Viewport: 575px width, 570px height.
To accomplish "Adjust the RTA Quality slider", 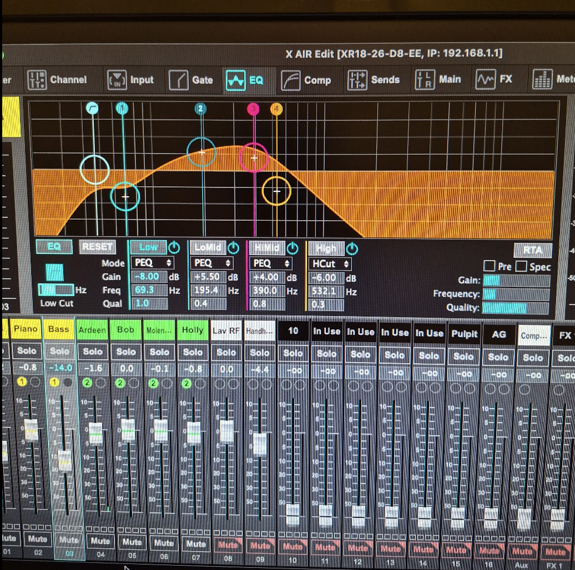I will [x=515, y=308].
